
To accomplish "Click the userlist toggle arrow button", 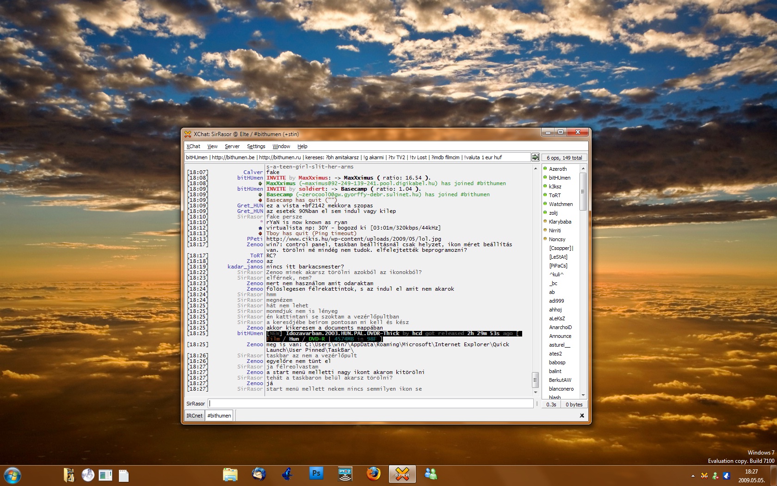I will (535, 157).
